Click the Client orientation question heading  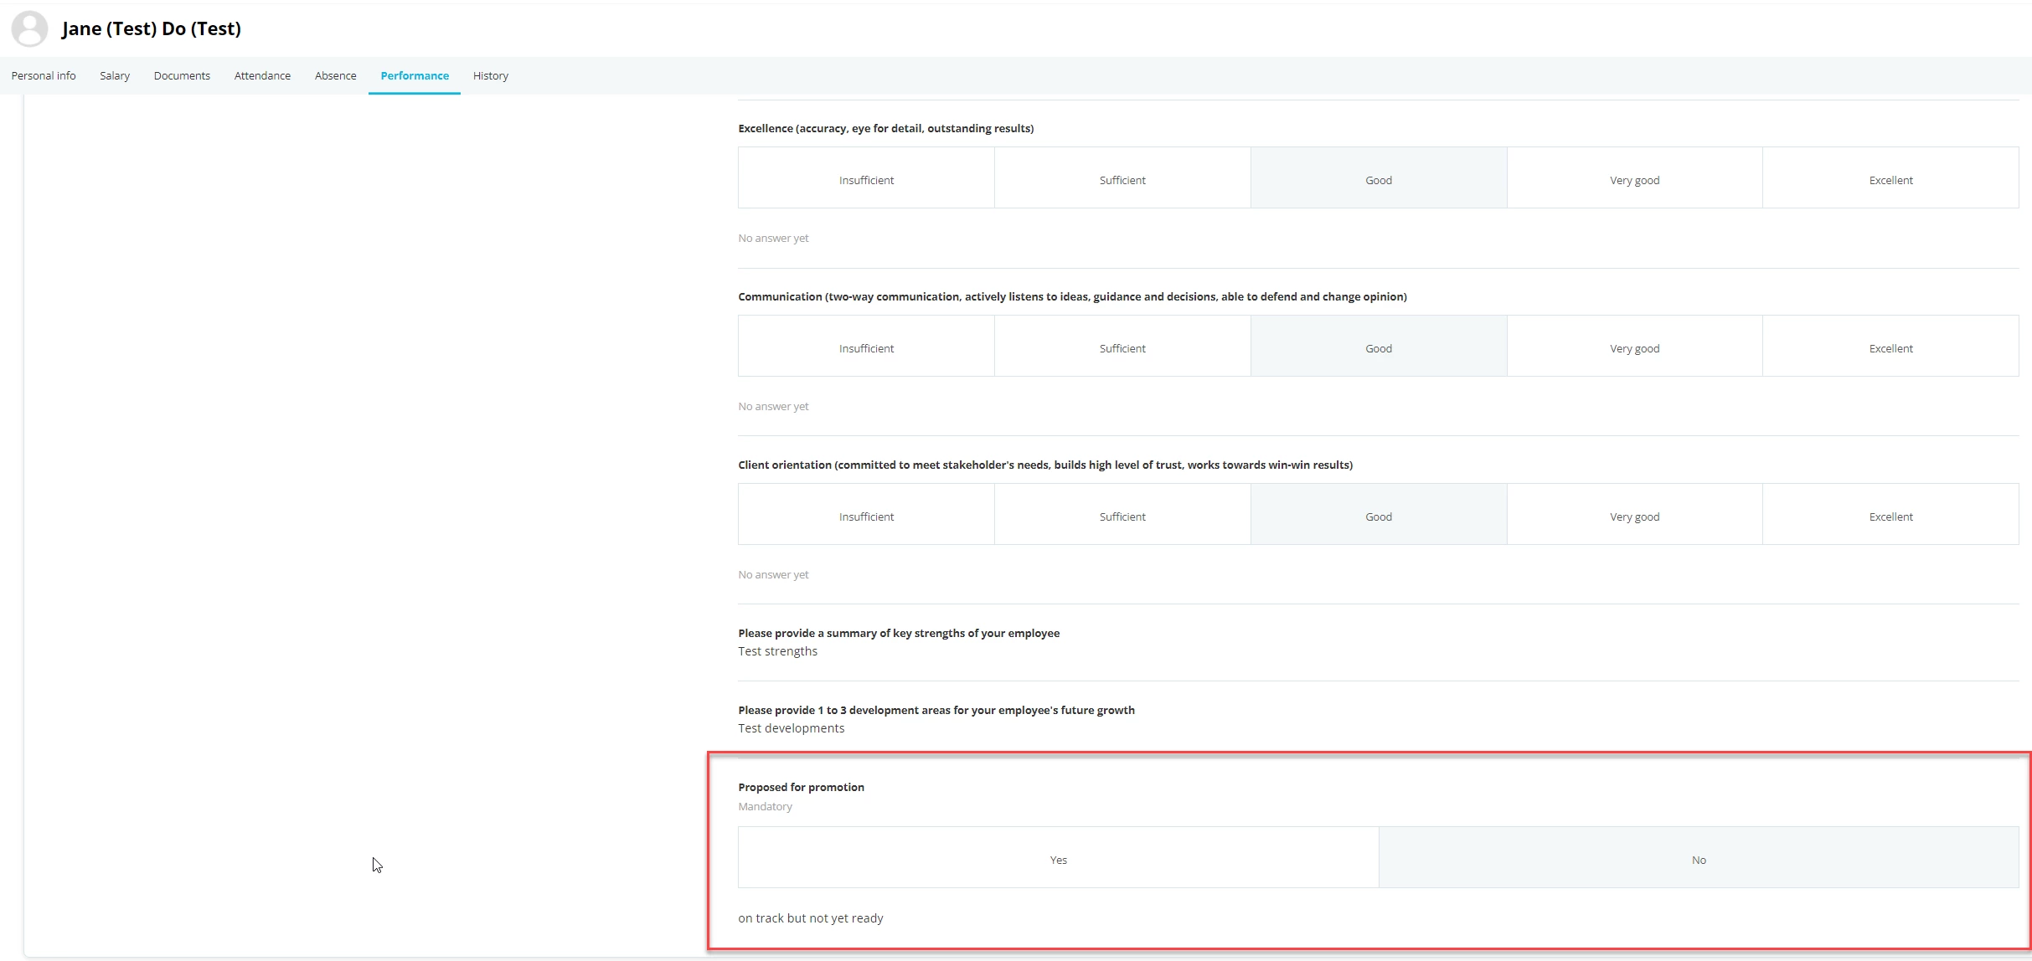(x=1045, y=465)
